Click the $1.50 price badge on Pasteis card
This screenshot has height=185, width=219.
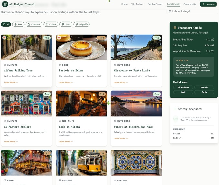(x=101, y=38)
